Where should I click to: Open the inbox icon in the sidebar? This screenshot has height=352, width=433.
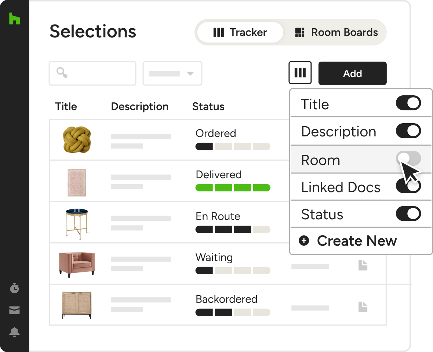pyautogui.click(x=14, y=311)
